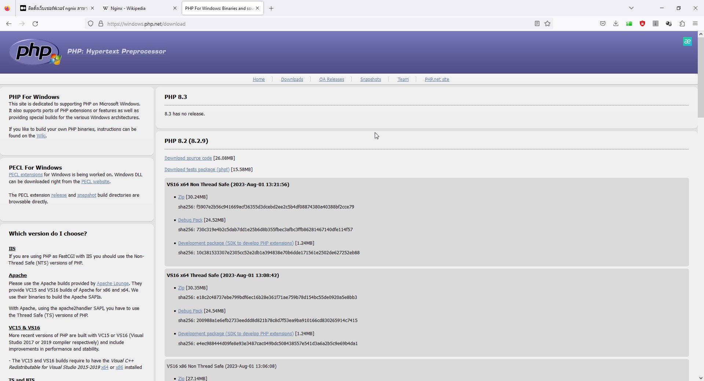Close the Thai nginx tutorial tab

(x=92, y=8)
